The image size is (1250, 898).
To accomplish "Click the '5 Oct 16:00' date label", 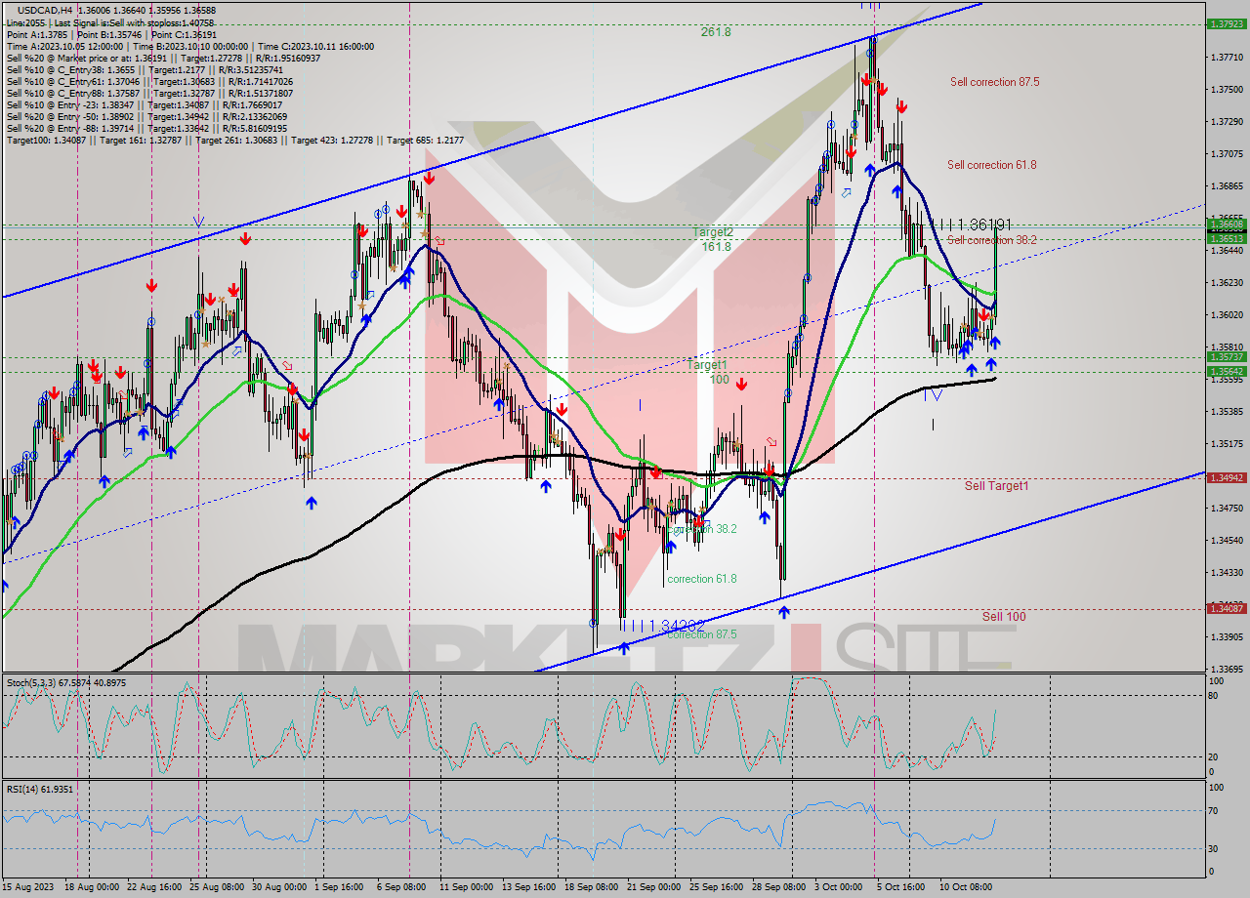I will [901, 887].
